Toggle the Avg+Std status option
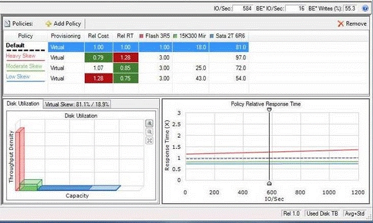Screen dimensions: 373x223 point(354,214)
